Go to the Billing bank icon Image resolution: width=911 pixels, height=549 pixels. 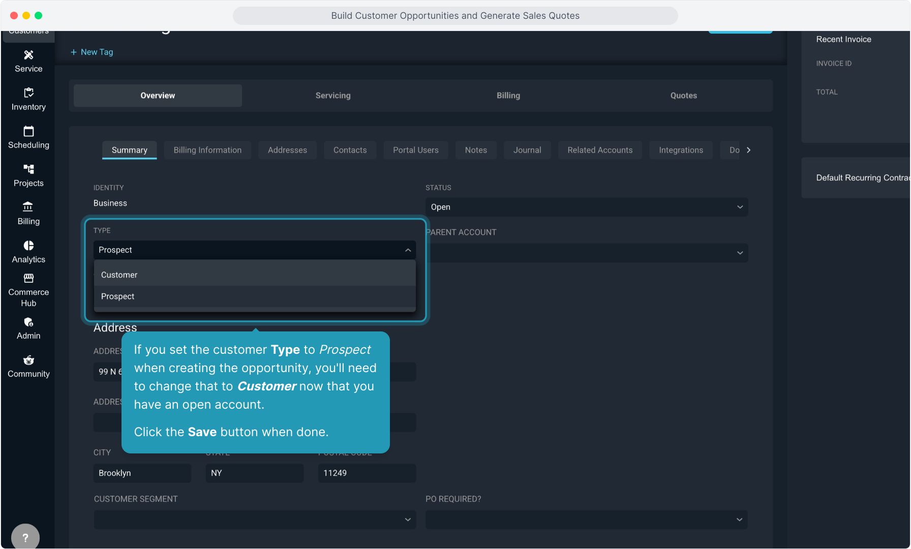click(28, 207)
